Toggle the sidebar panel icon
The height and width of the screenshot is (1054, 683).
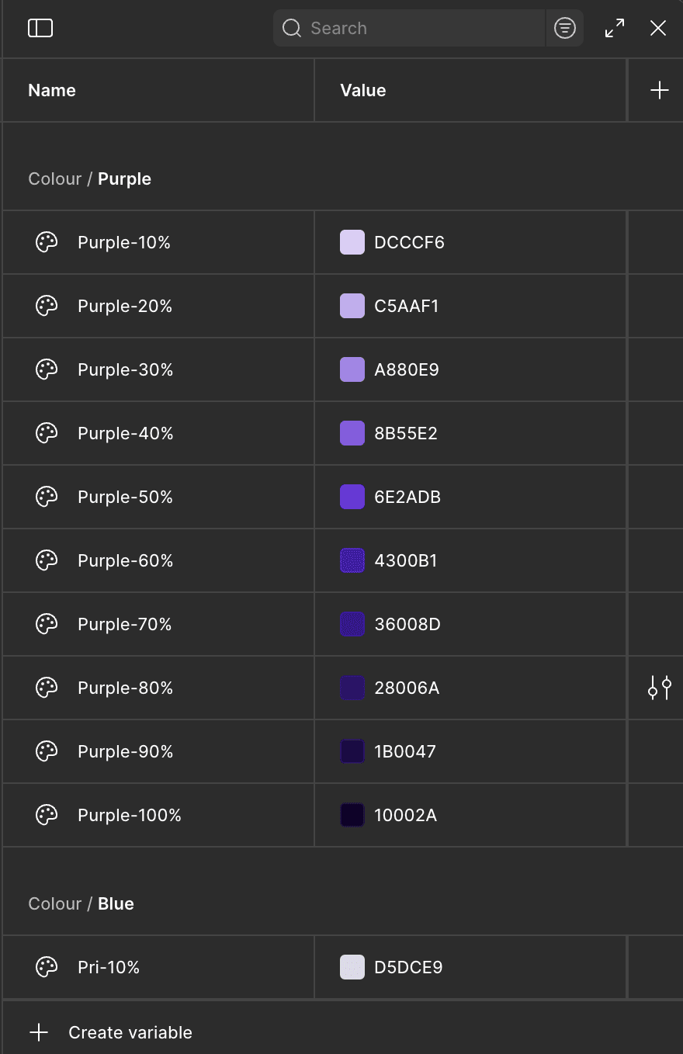point(40,29)
